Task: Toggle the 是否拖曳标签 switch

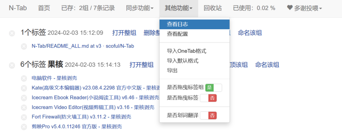Action: pos(208,98)
